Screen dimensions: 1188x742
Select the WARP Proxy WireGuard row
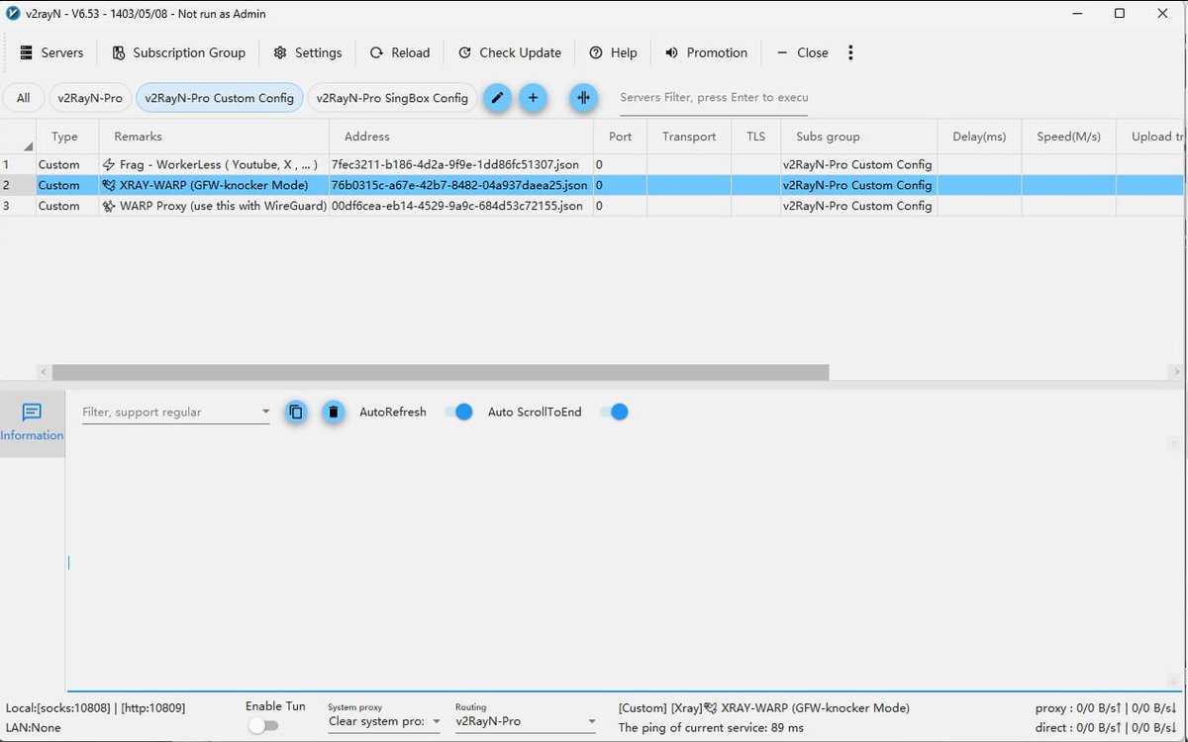coord(592,206)
